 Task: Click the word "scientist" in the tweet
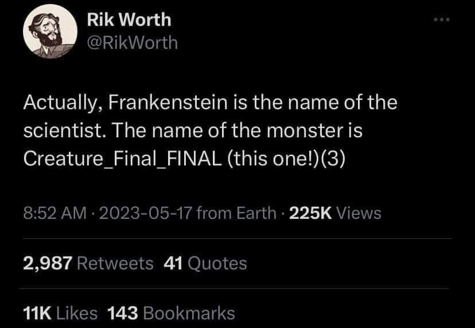tap(63, 130)
